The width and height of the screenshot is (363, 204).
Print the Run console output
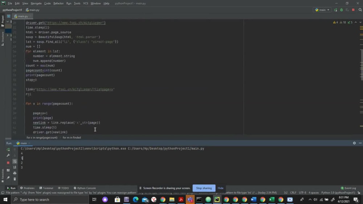coord(15,173)
